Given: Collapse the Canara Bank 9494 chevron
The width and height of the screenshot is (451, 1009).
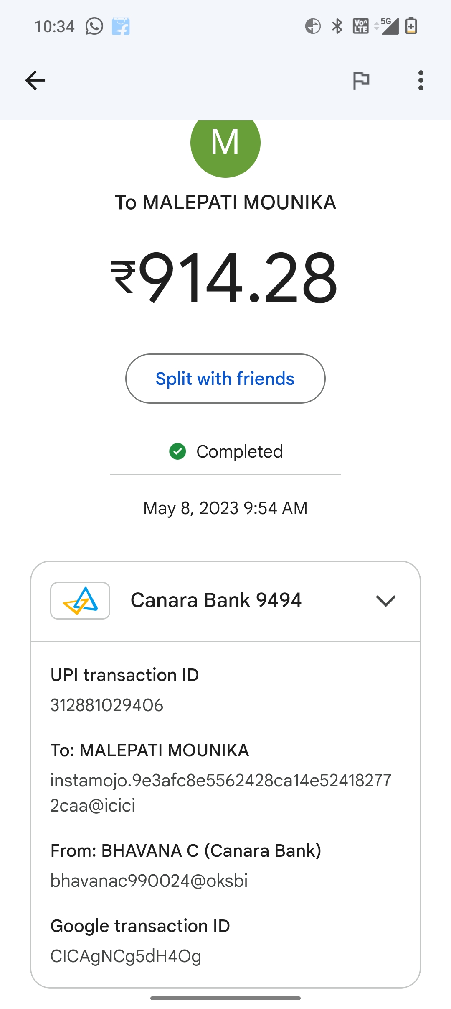Looking at the screenshot, I should [x=385, y=601].
